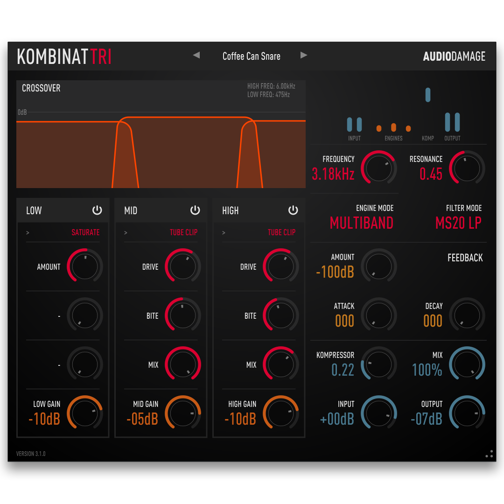Change the Filter Mode from MS20 LP
504x504 pixels.
pos(458,223)
